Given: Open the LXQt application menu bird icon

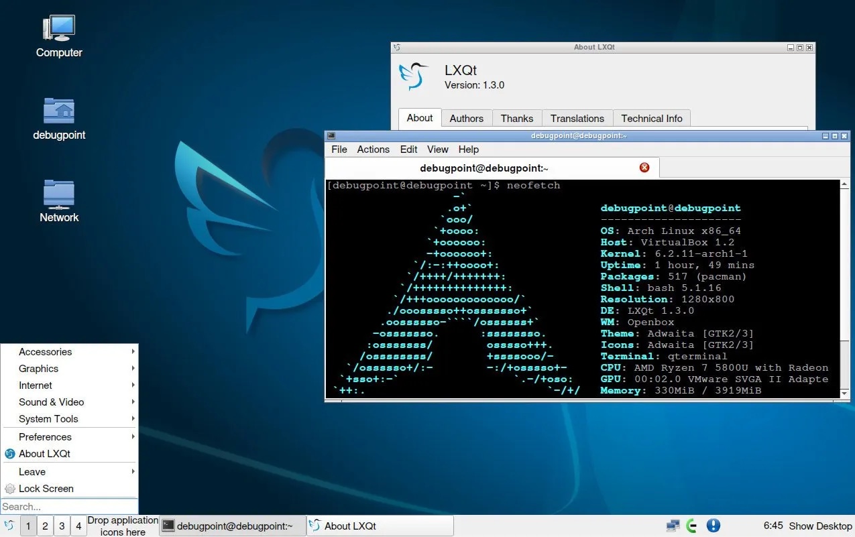Looking at the screenshot, I should [9, 526].
